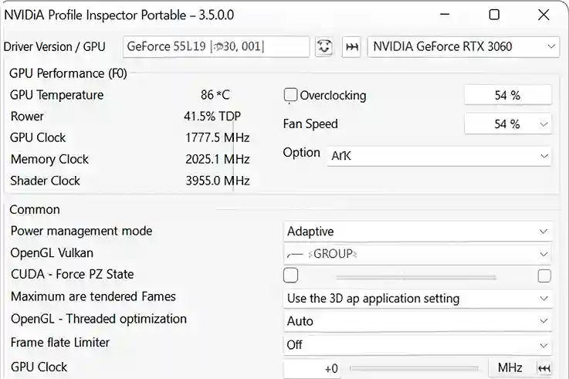The height and width of the screenshot is (379, 569).
Task: Click the OpenGL - Threaded optimization label
Action: (99, 319)
